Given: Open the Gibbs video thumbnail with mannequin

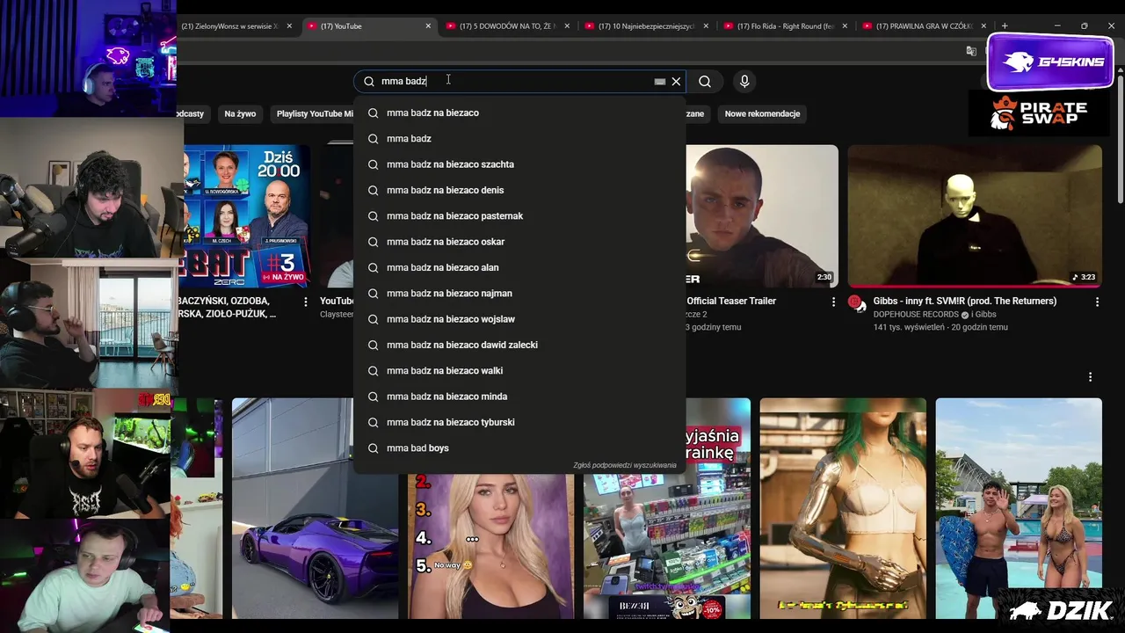Looking at the screenshot, I should pos(975,216).
